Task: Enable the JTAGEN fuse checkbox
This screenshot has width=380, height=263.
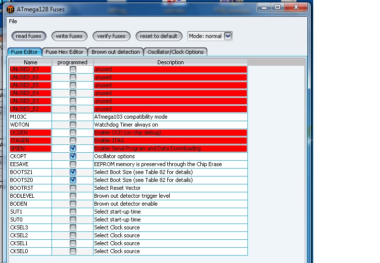Action: (73, 140)
